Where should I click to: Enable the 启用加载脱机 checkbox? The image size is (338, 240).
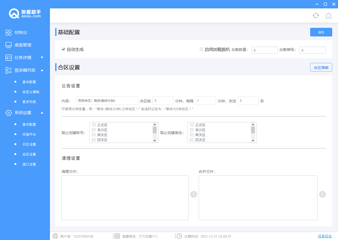pos(201,49)
